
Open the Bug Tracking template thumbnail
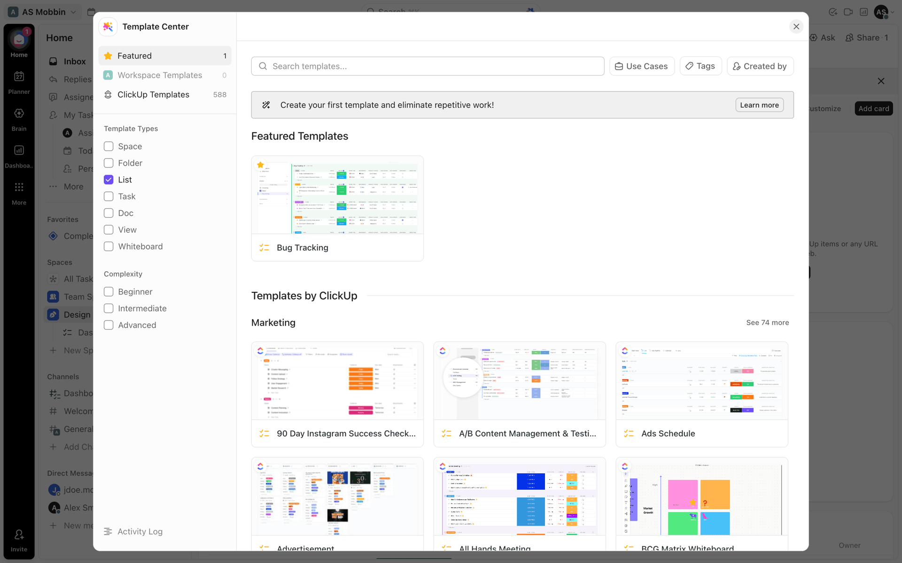point(337,195)
